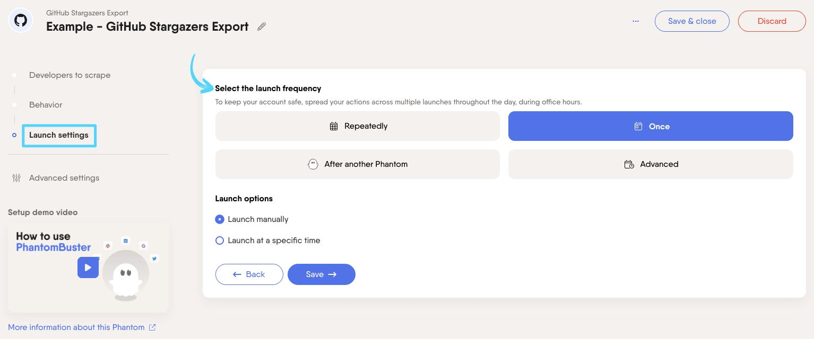This screenshot has width=814, height=339.
Task: Select the Launch manually radio button
Action: (220, 219)
